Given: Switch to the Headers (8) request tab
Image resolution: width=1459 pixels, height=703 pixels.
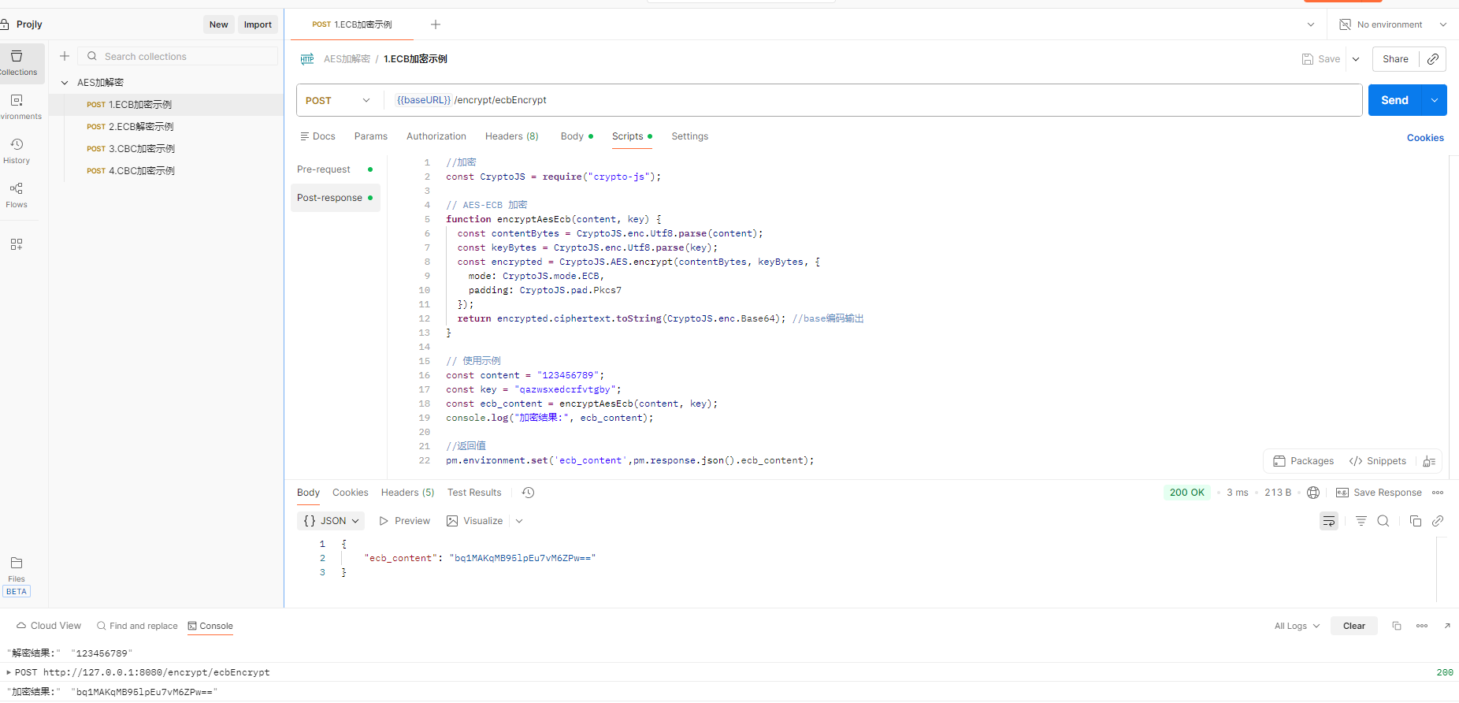Looking at the screenshot, I should coord(512,136).
